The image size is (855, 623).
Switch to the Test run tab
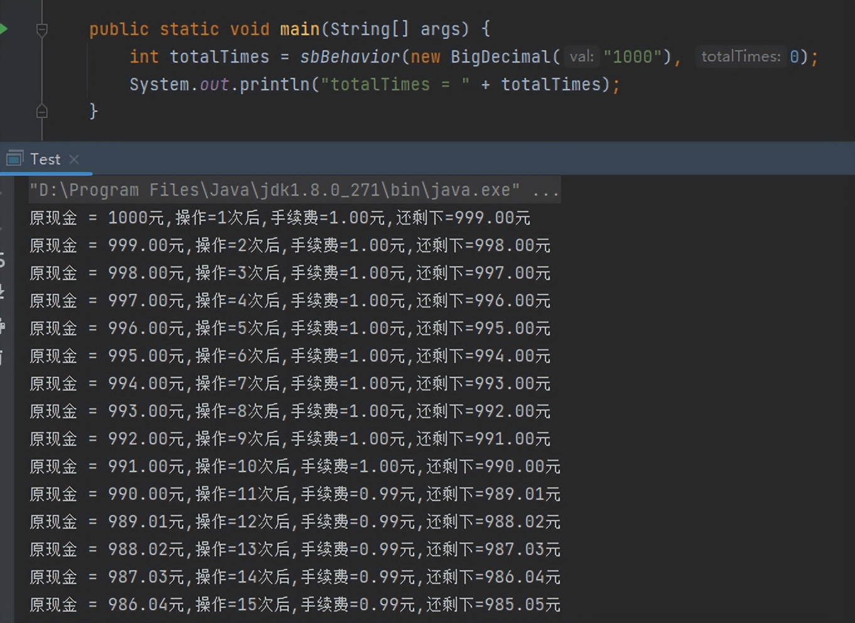(44, 159)
